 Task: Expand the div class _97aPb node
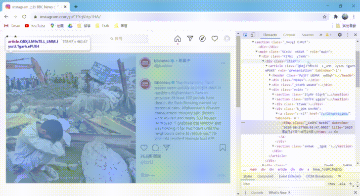(270, 85)
